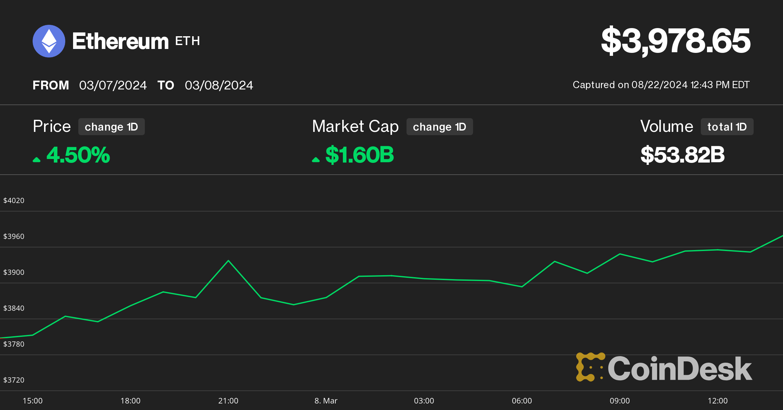The width and height of the screenshot is (783, 410).
Task: Click the $3780 y-axis label
Action: (14, 344)
